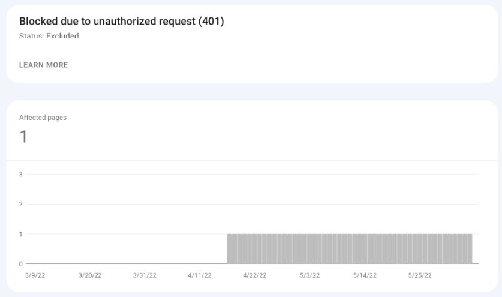Select the 5/14/22 date on the x-axis
Viewport: 502px width, 297px height.
click(364, 276)
